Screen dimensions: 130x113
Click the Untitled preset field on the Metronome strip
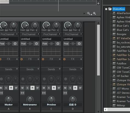(30, 39)
